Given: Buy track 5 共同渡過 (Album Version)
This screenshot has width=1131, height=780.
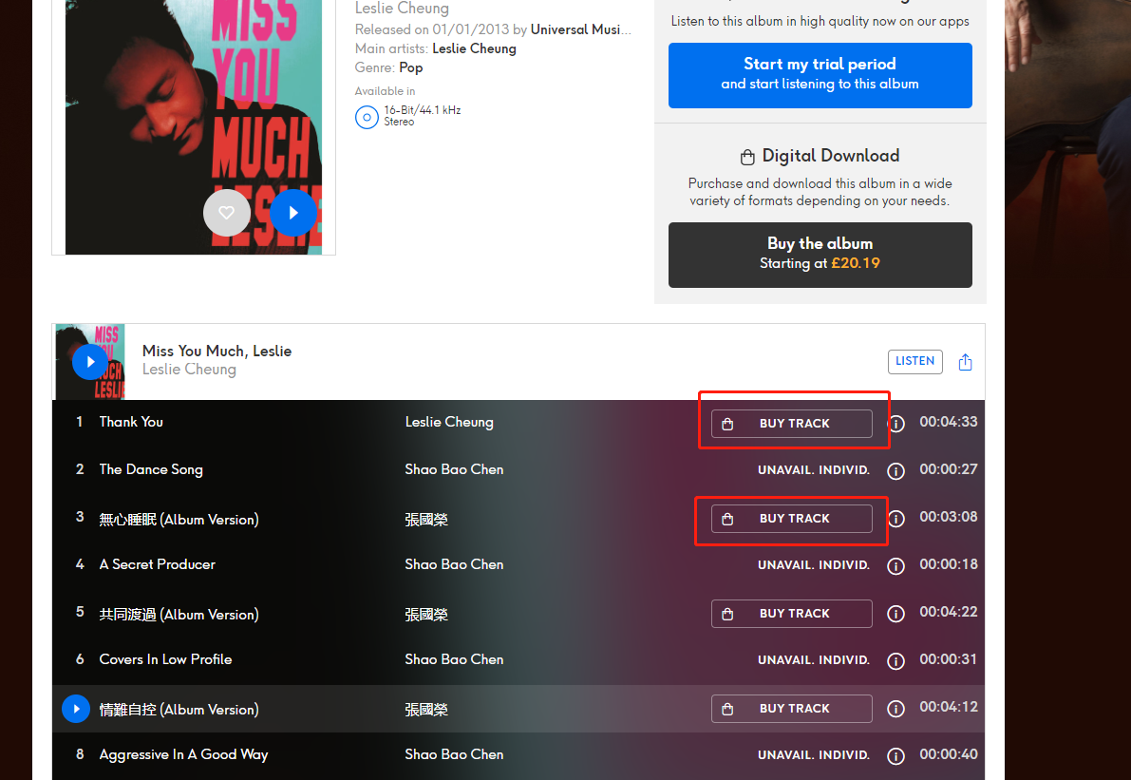Looking at the screenshot, I should coord(791,614).
